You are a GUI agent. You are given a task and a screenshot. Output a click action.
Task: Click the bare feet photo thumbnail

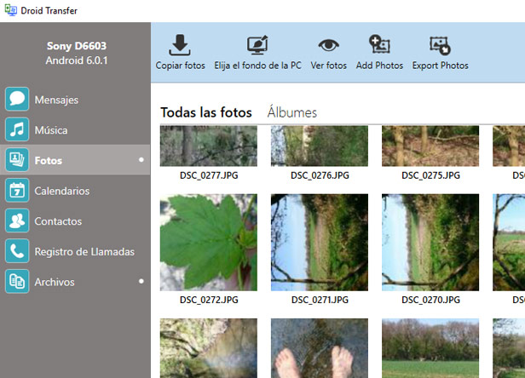click(320, 349)
